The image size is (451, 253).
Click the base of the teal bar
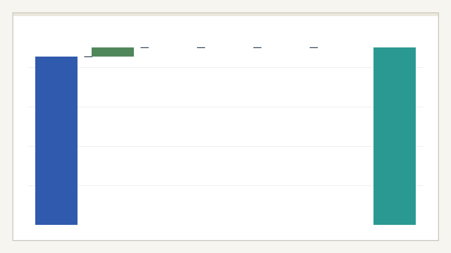coord(395,224)
